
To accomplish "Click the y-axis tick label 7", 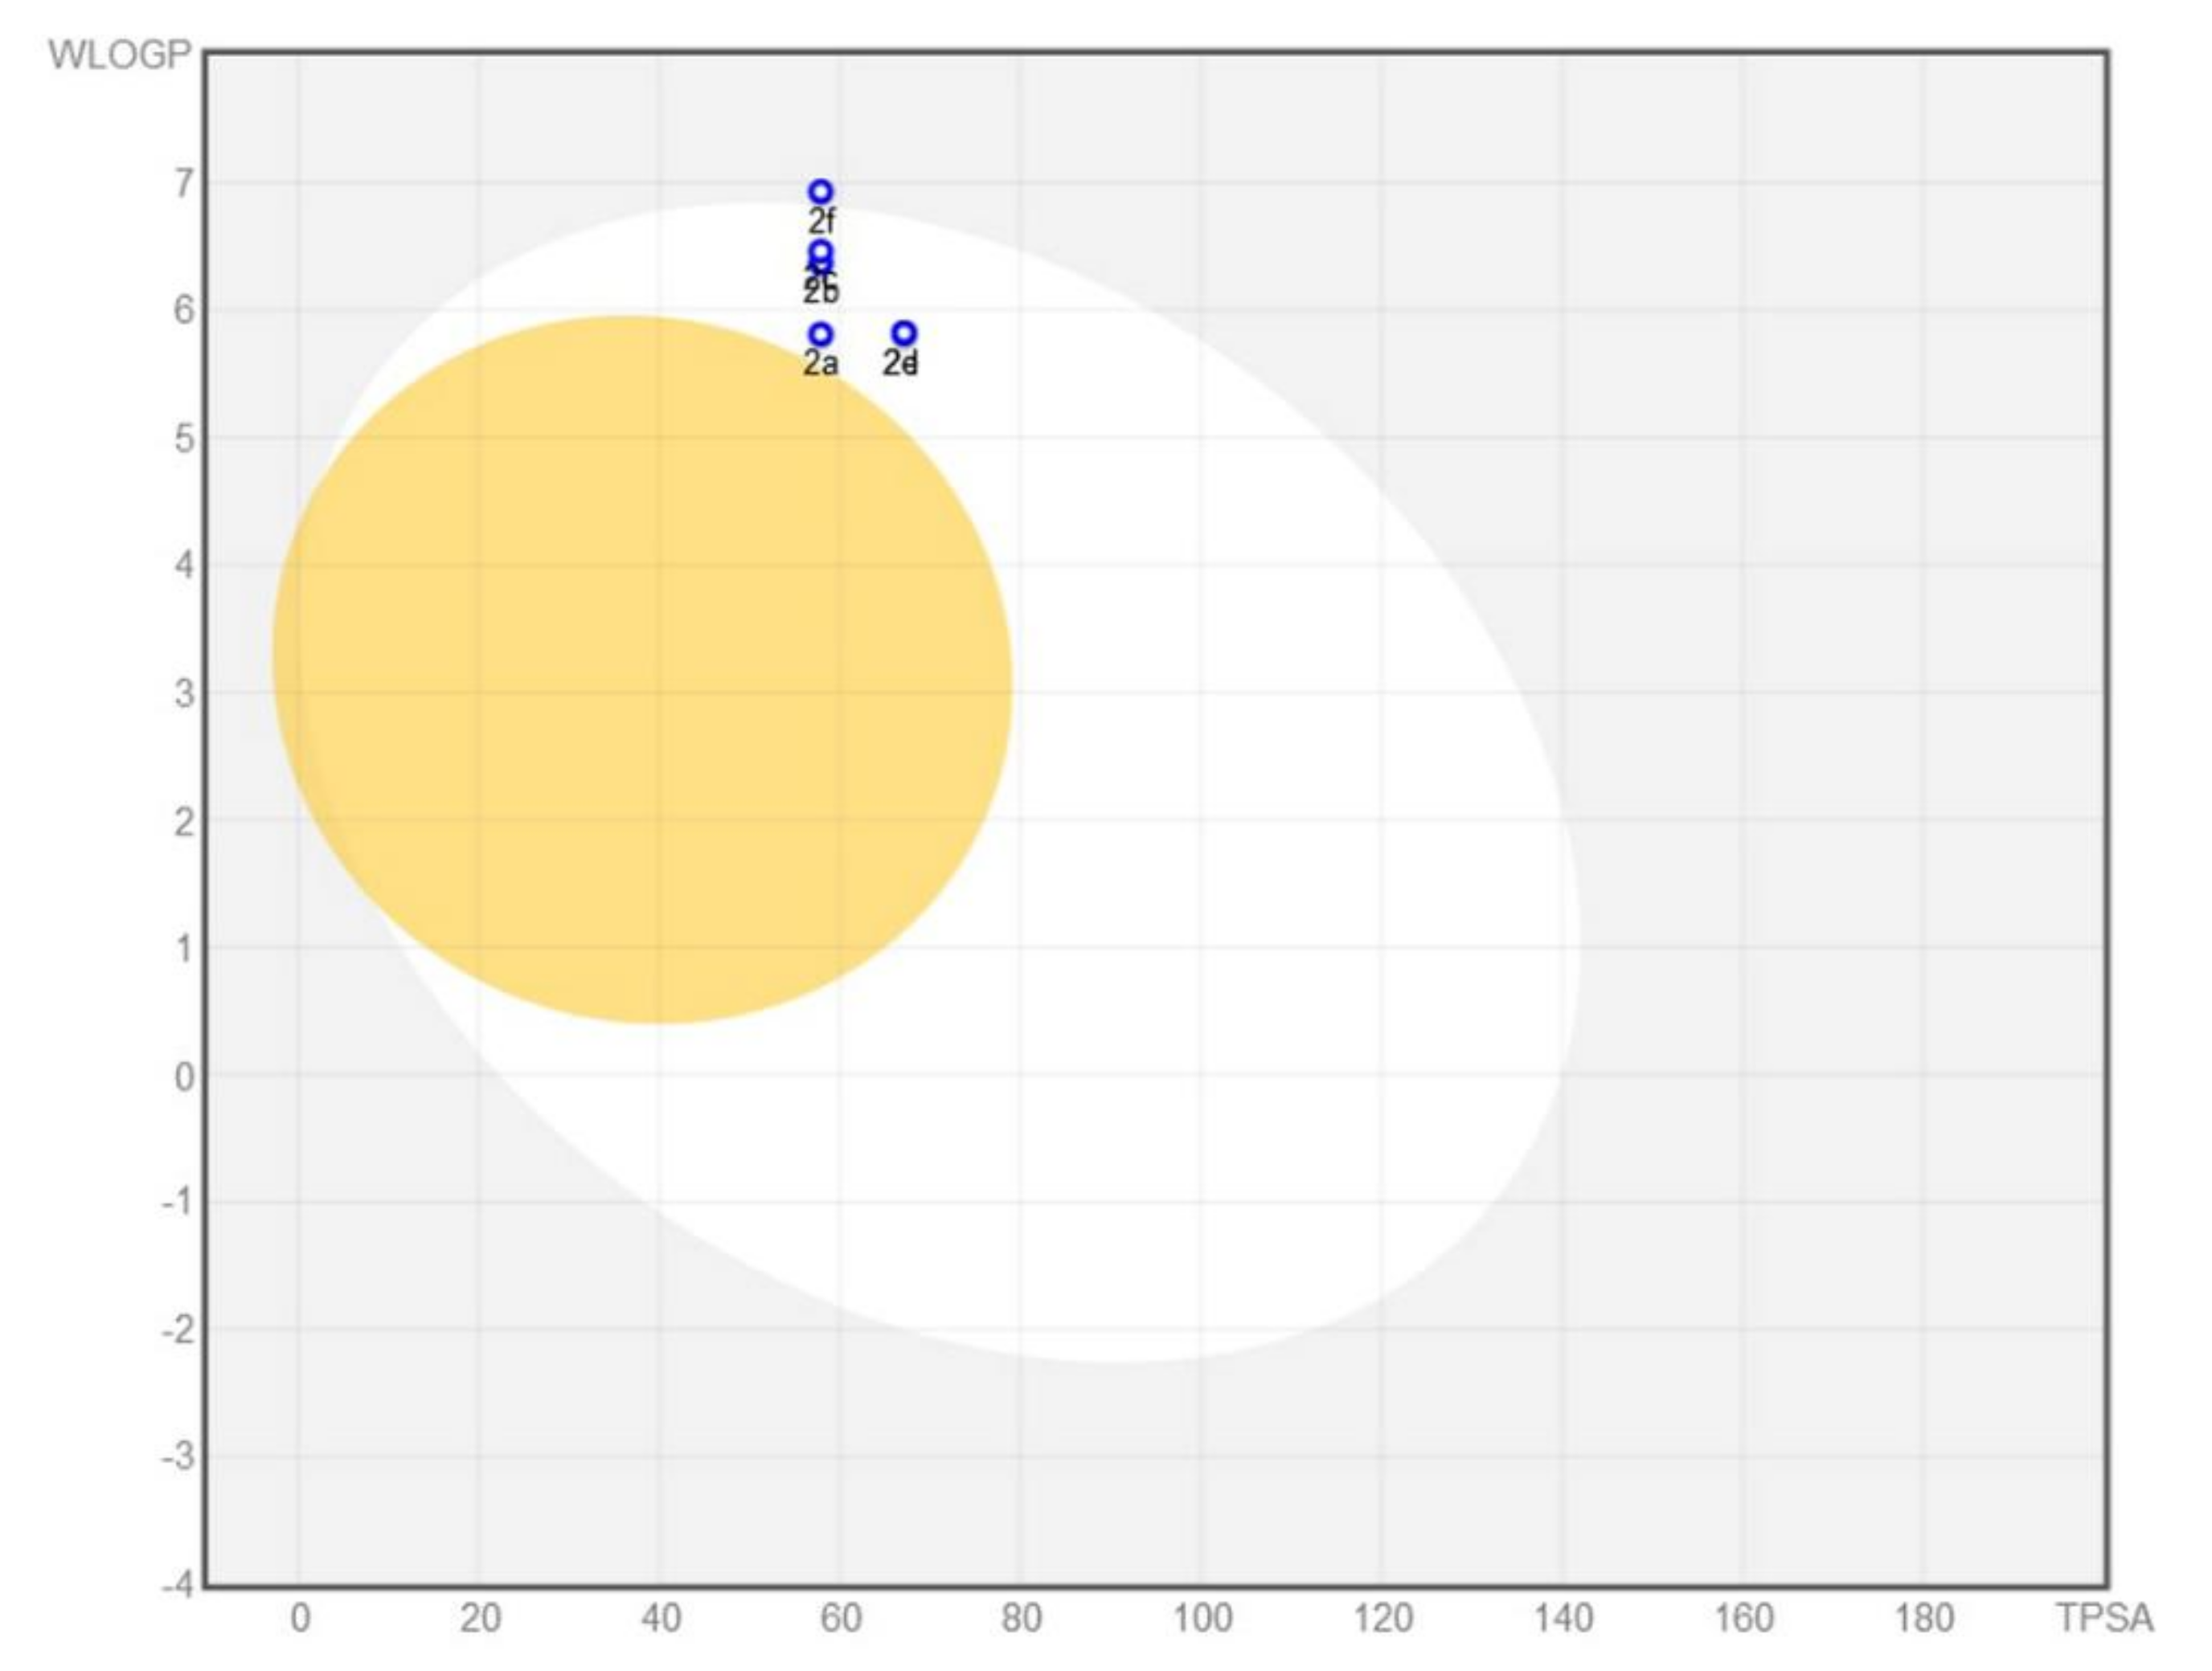I will coord(184,183).
